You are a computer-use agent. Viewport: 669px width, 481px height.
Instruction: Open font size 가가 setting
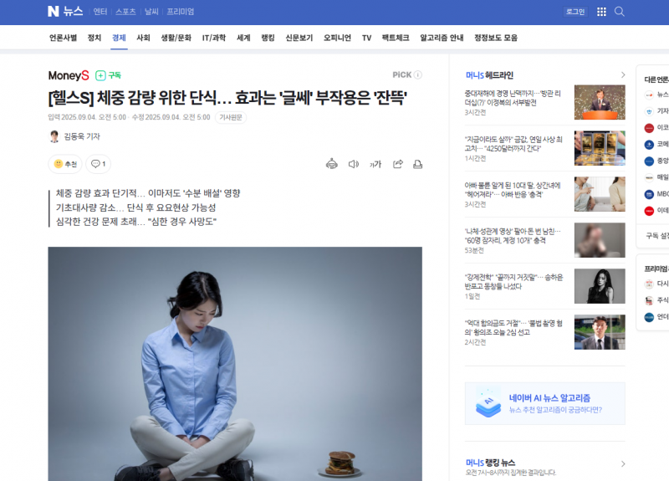click(x=375, y=164)
